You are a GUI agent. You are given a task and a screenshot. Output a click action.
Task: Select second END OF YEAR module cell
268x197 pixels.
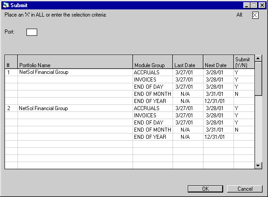tap(153, 137)
